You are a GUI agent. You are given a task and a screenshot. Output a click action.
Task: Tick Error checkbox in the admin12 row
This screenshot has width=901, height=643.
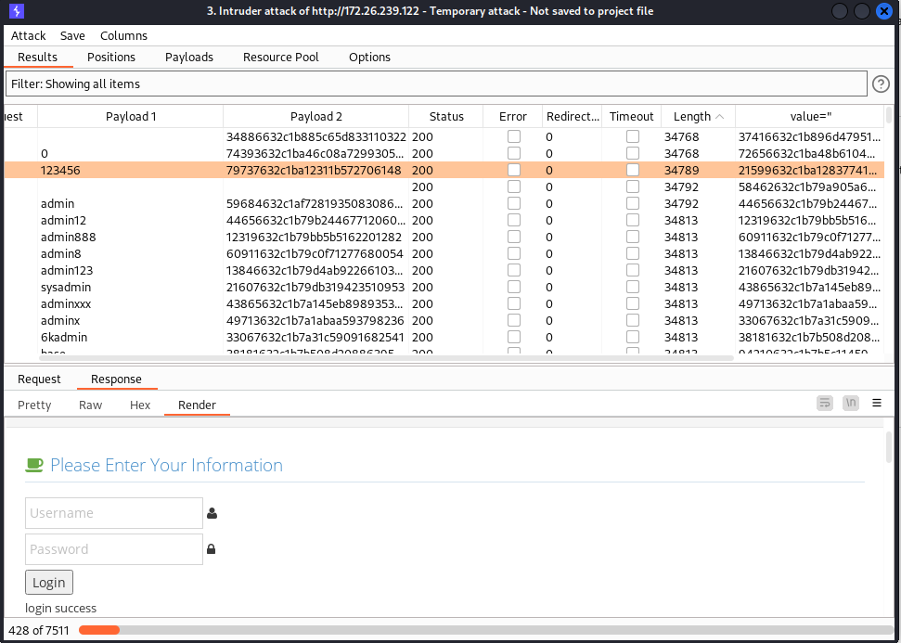click(514, 220)
